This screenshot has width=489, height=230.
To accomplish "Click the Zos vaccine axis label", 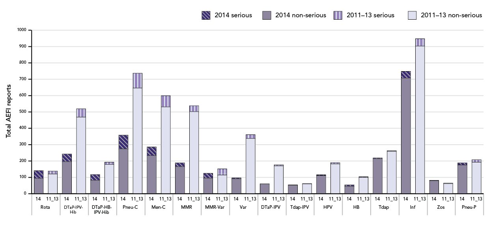I will click(441, 207).
